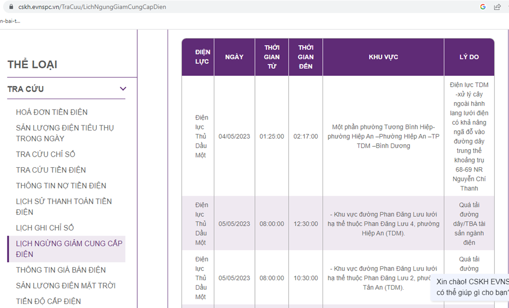This screenshot has height=308, width=509.
Task: Click the 'n-bai-t...' bookmark bar item
Action: [x=10, y=21]
